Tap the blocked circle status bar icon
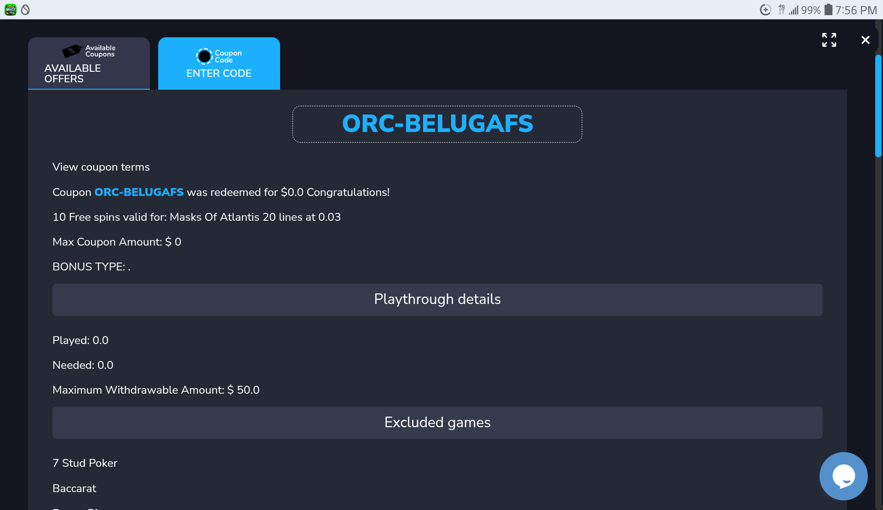The height and width of the screenshot is (510, 883). (25, 10)
